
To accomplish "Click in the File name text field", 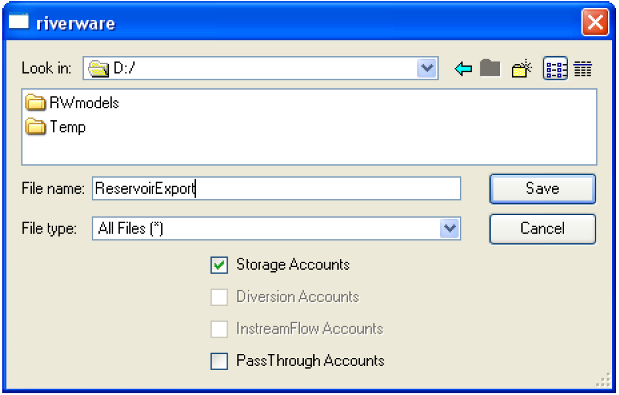I will (x=276, y=189).
